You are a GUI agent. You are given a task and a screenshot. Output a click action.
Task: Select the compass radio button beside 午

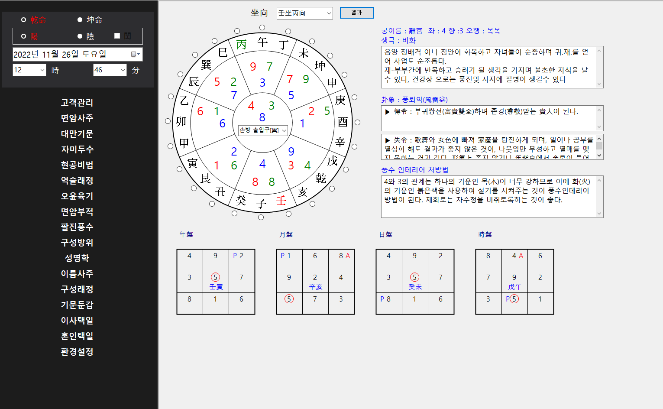(262, 27)
